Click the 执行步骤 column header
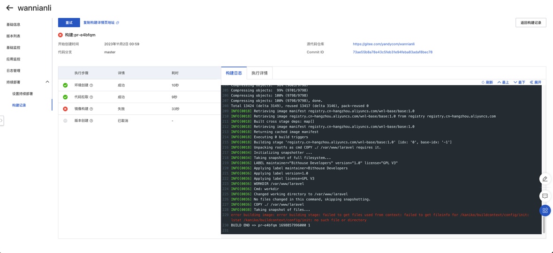Screen dimensions: 553x253 (82, 73)
